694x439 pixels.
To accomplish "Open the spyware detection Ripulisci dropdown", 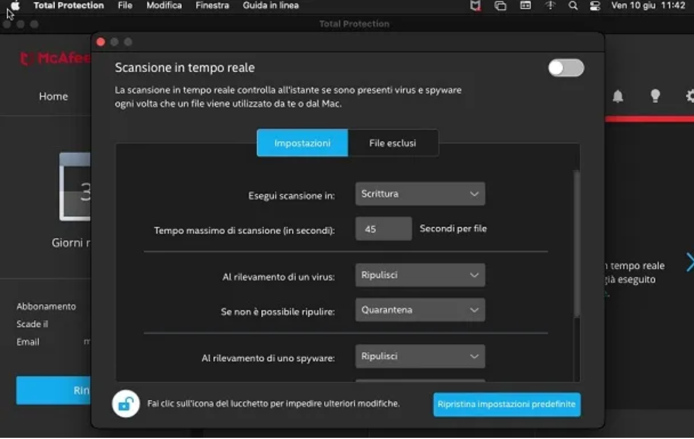I will tap(420, 356).
